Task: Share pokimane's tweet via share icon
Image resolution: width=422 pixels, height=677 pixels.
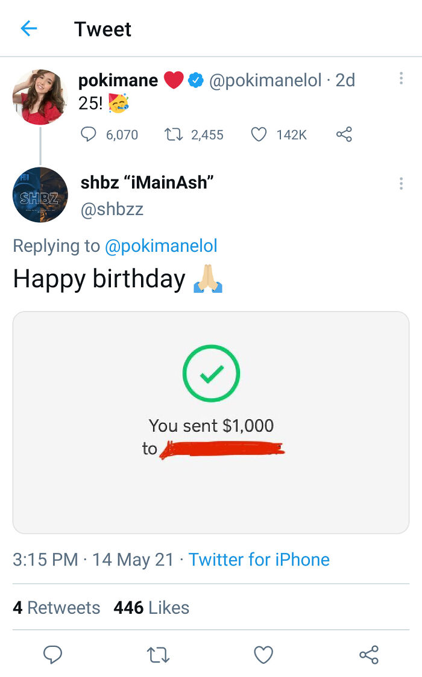Action: click(x=344, y=134)
